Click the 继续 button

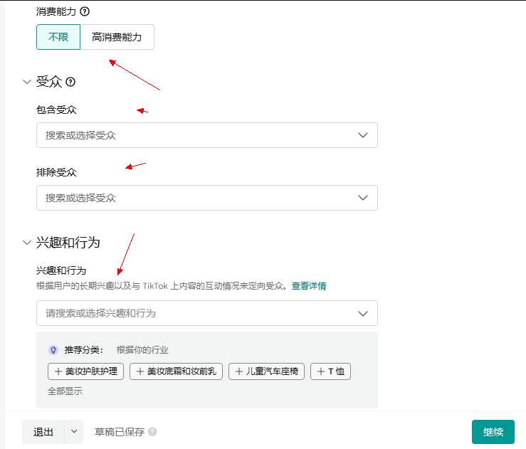[x=493, y=432]
